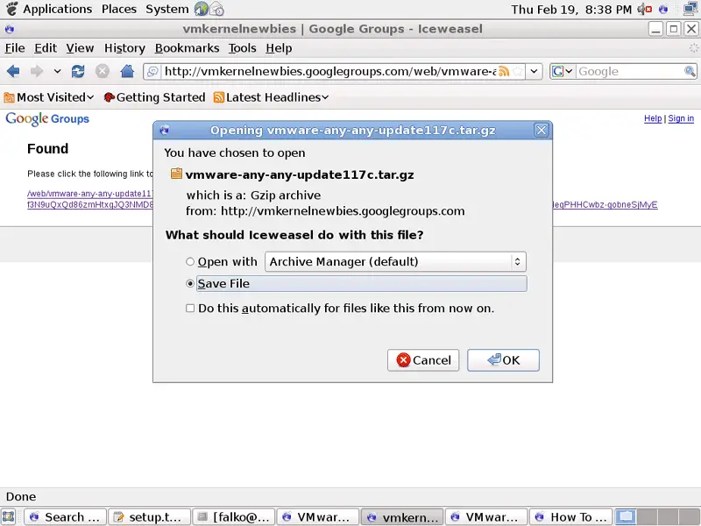Click the icon in the download dialog title bar
The height and width of the screenshot is (526, 701).
click(x=164, y=130)
